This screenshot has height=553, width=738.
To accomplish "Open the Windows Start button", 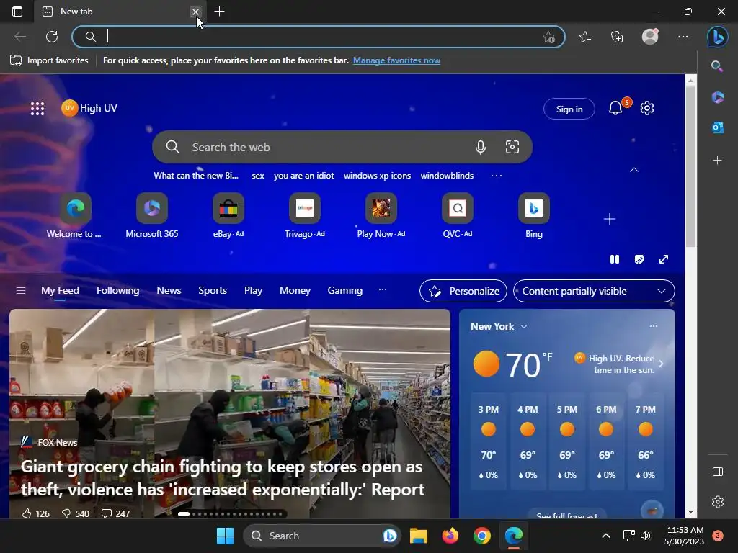I will point(225,536).
